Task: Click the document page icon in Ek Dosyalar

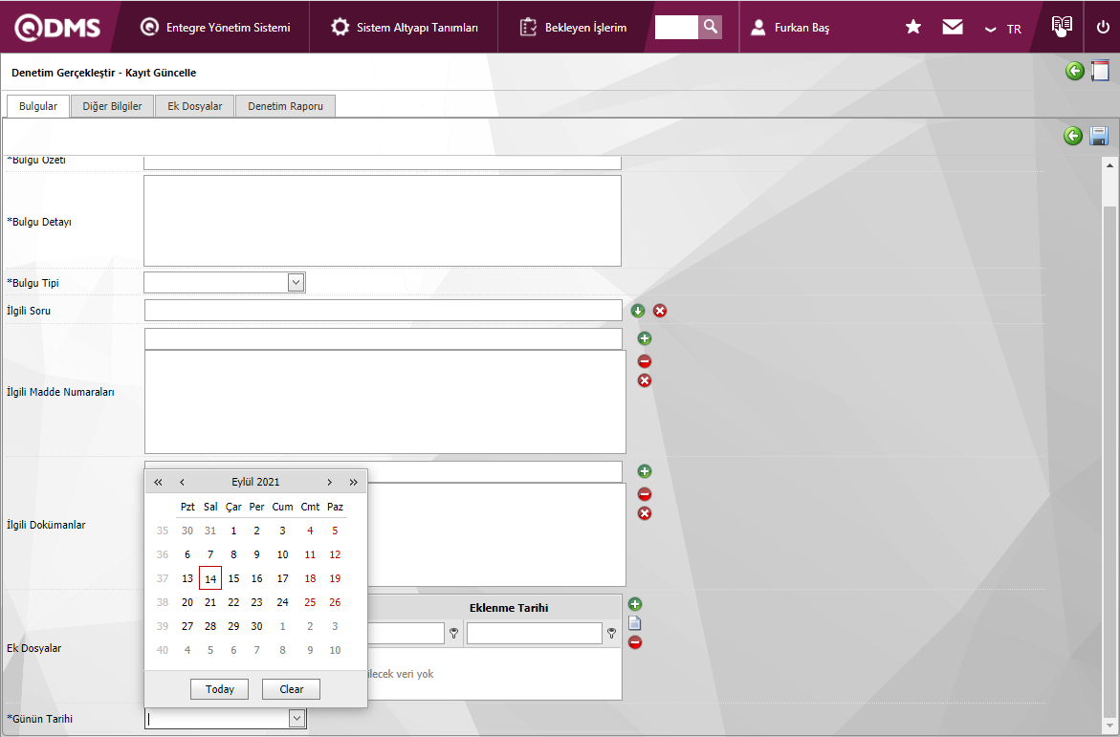Action: point(634,623)
